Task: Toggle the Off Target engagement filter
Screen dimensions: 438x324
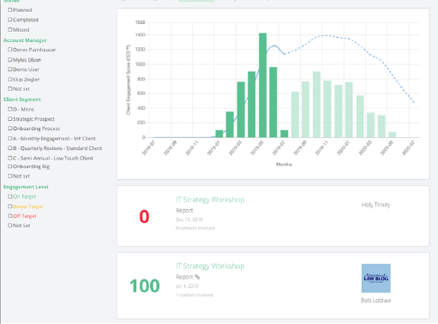Action: click(x=10, y=216)
